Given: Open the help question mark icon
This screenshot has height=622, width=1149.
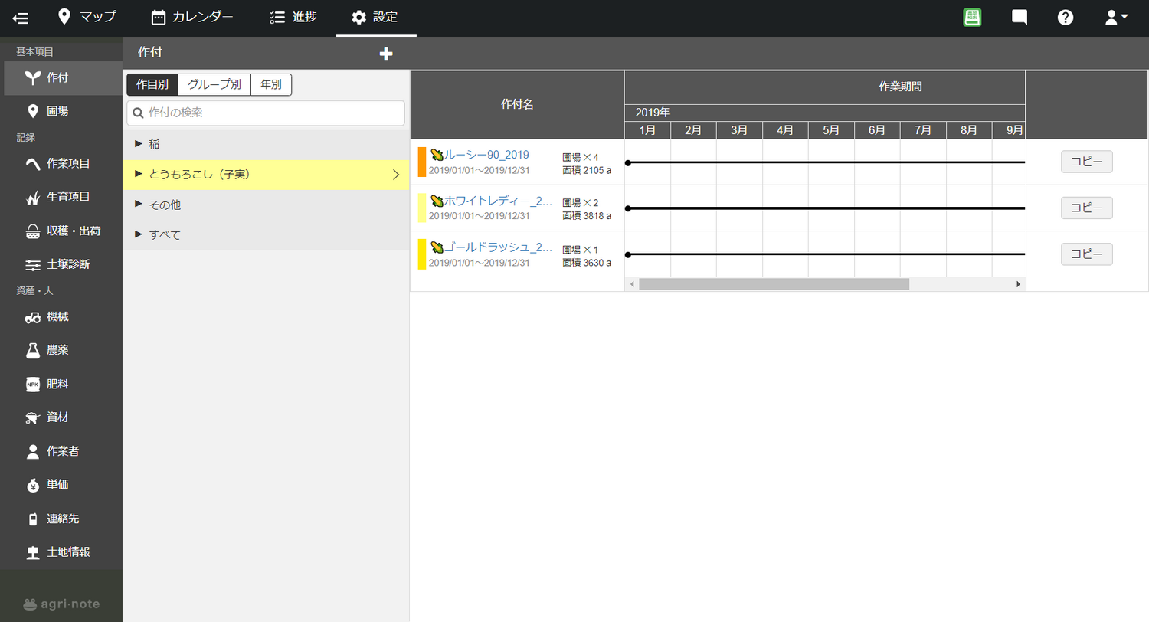Looking at the screenshot, I should coord(1066,18).
